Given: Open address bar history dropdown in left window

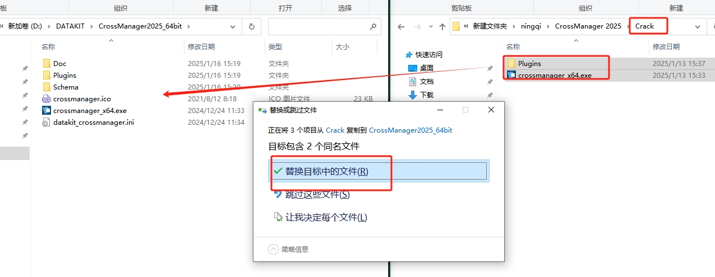Looking at the screenshot, I should coord(233,26).
